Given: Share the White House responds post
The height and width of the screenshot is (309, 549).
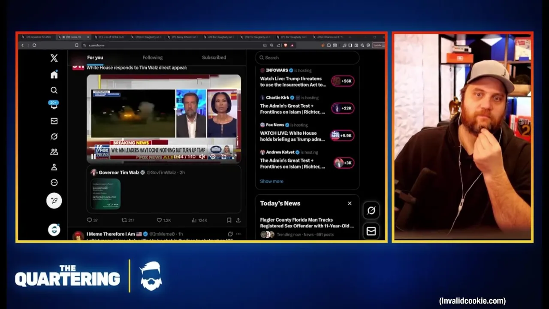Looking at the screenshot, I should pos(238,220).
